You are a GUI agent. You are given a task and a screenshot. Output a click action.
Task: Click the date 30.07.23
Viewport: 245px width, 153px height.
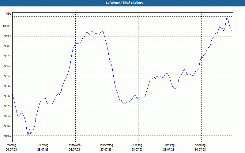(x=200, y=150)
